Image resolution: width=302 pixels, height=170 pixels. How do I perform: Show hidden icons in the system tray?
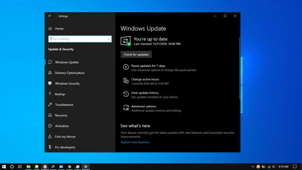coord(253,167)
